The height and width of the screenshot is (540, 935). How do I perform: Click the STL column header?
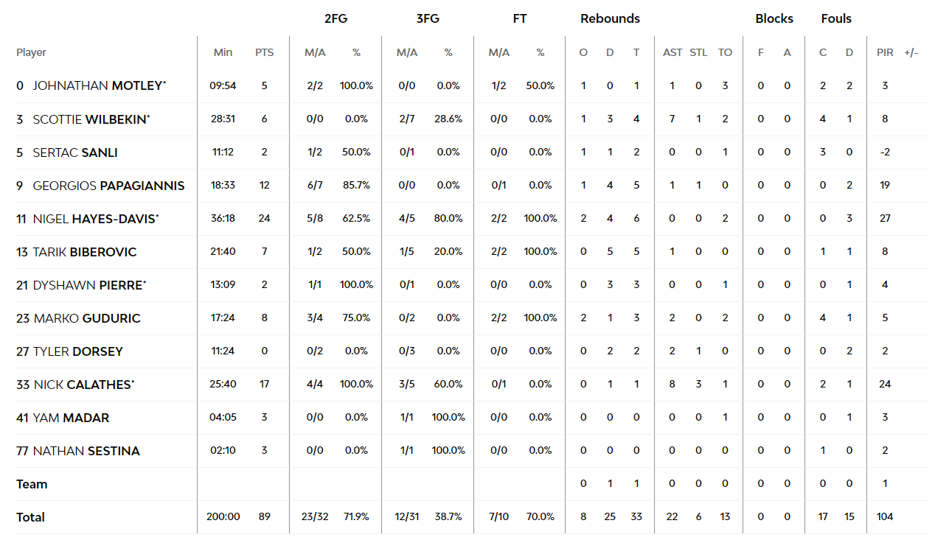pos(698,52)
